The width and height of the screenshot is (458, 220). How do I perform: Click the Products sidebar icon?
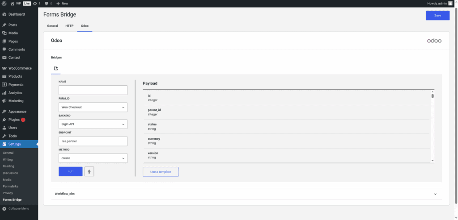[4, 76]
